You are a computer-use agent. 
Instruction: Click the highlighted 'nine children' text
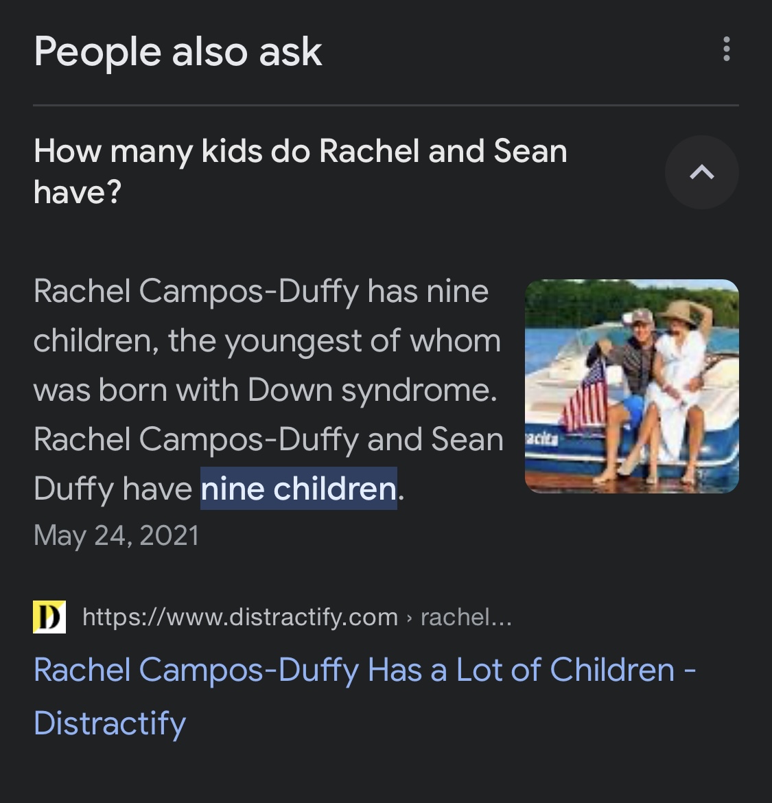tap(299, 489)
